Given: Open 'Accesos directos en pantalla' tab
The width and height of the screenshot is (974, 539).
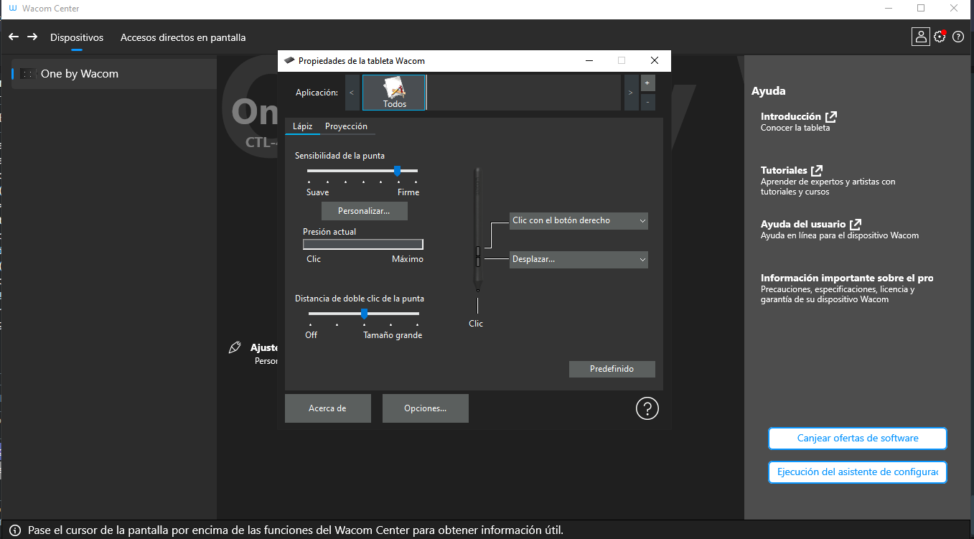Looking at the screenshot, I should pos(183,37).
